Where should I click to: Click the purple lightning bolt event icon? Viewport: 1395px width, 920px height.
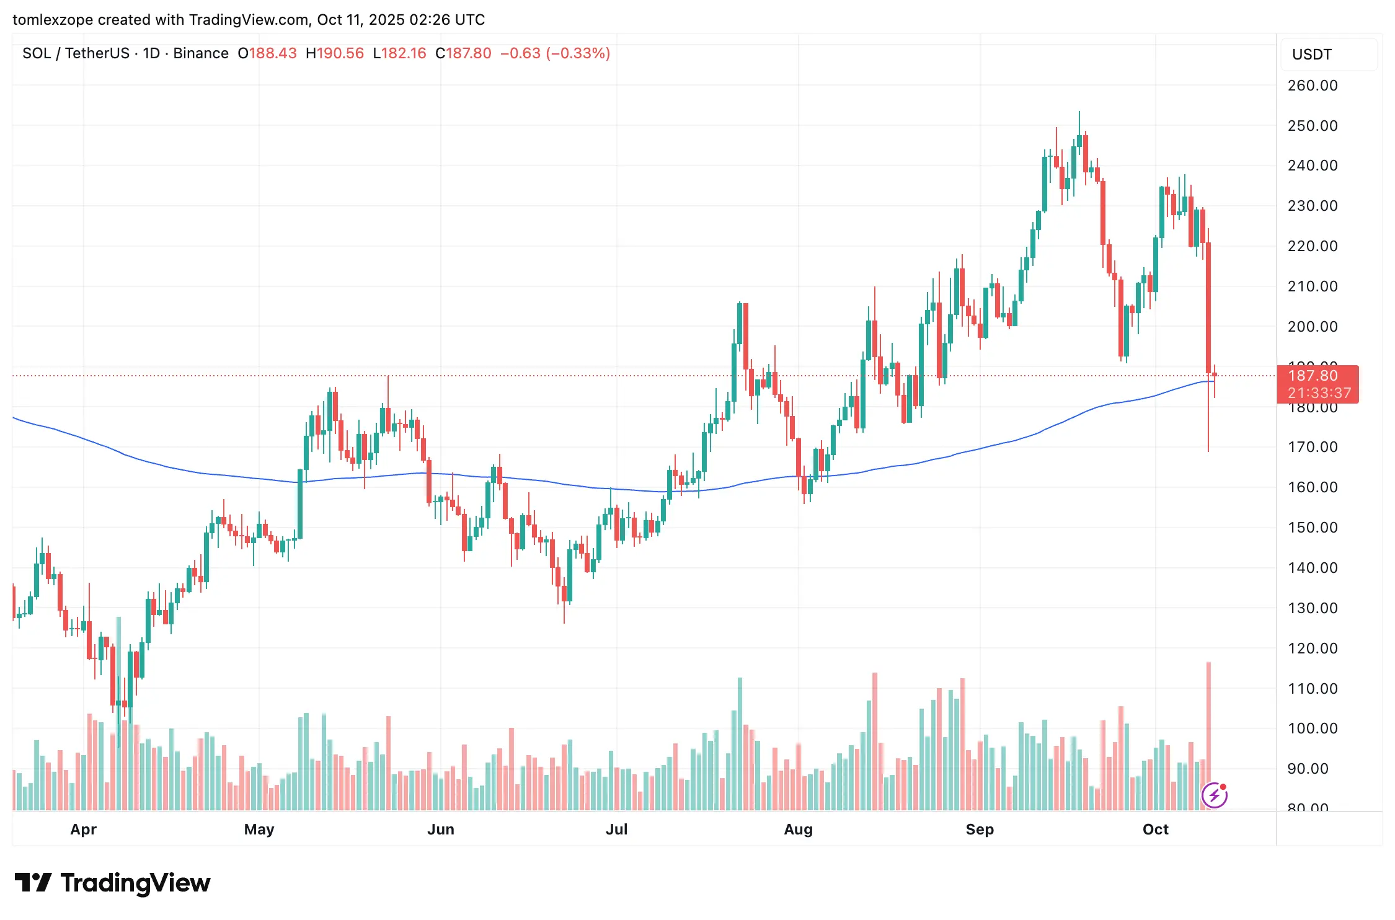1214,795
